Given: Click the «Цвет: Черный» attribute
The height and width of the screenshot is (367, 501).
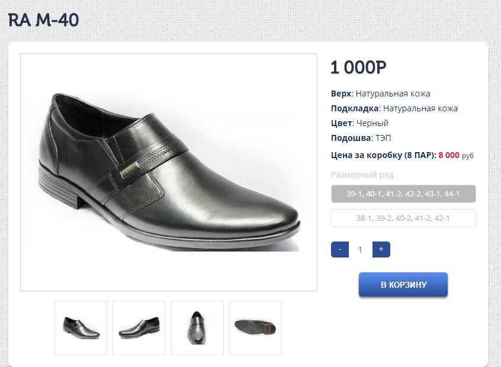Looking at the screenshot, I should point(359,123).
